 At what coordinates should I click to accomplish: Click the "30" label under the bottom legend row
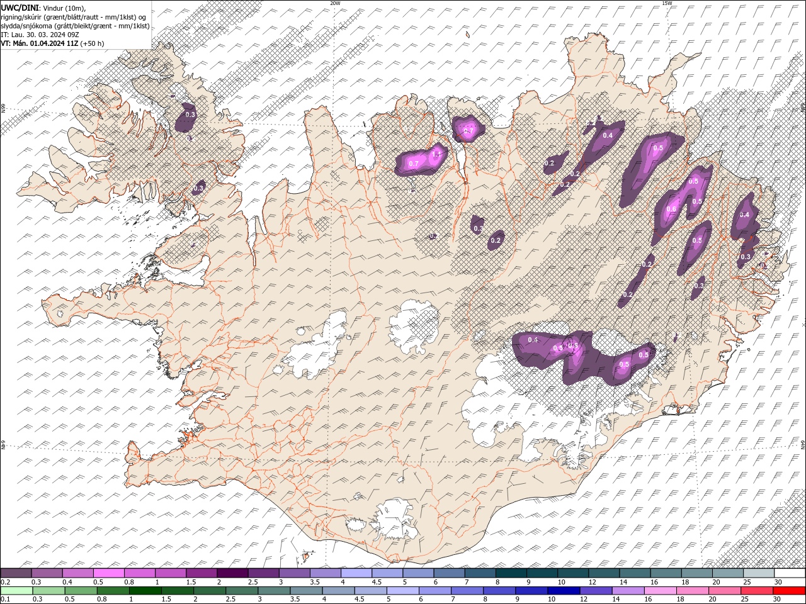(x=776, y=599)
